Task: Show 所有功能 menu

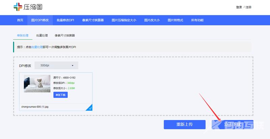Action: (198, 20)
